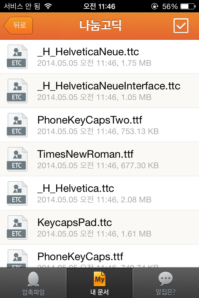
Task: Select the PhoneKeyCapsTwo.ttf file row
Action: coord(90,120)
